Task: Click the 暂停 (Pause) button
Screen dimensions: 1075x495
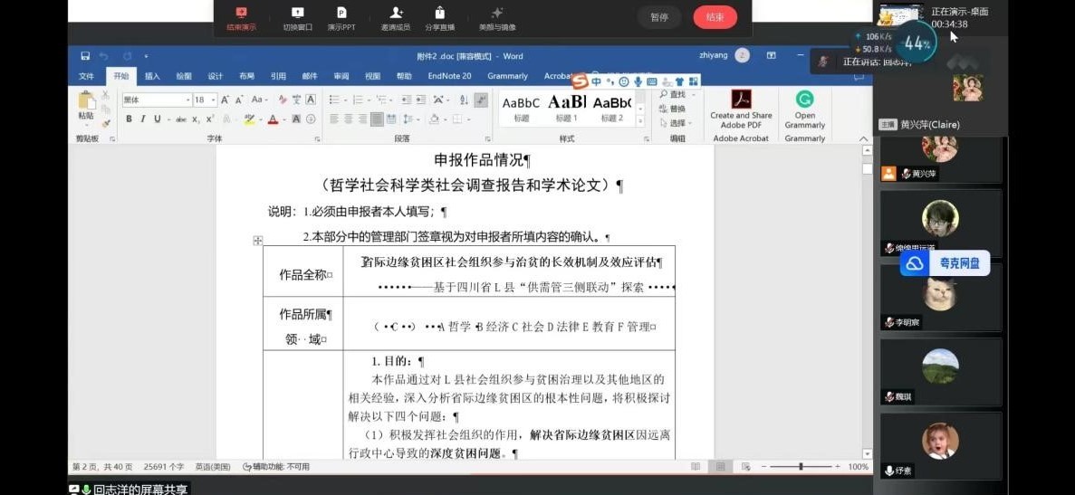Action: 658,17
